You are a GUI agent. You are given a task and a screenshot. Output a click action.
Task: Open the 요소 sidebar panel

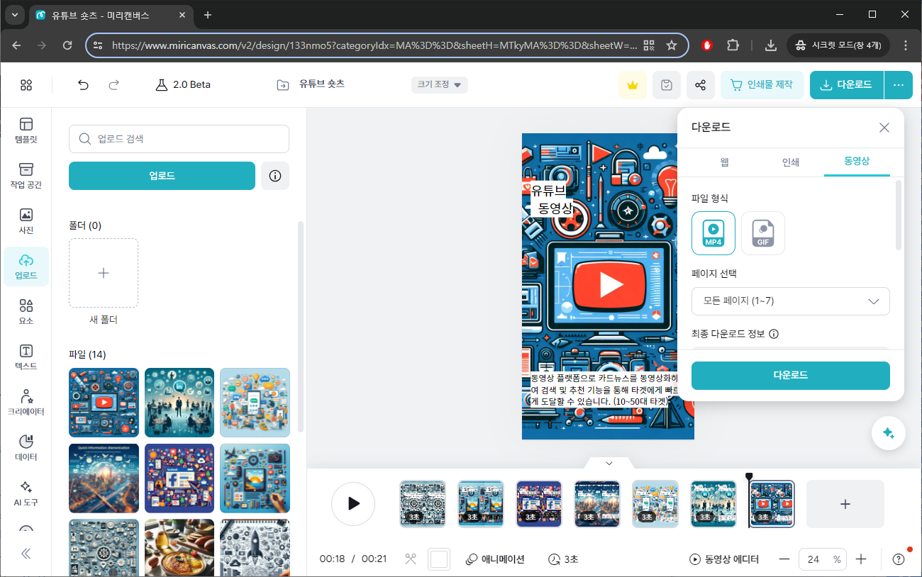pos(26,312)
